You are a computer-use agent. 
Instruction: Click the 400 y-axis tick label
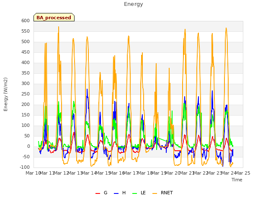point(26,62)
